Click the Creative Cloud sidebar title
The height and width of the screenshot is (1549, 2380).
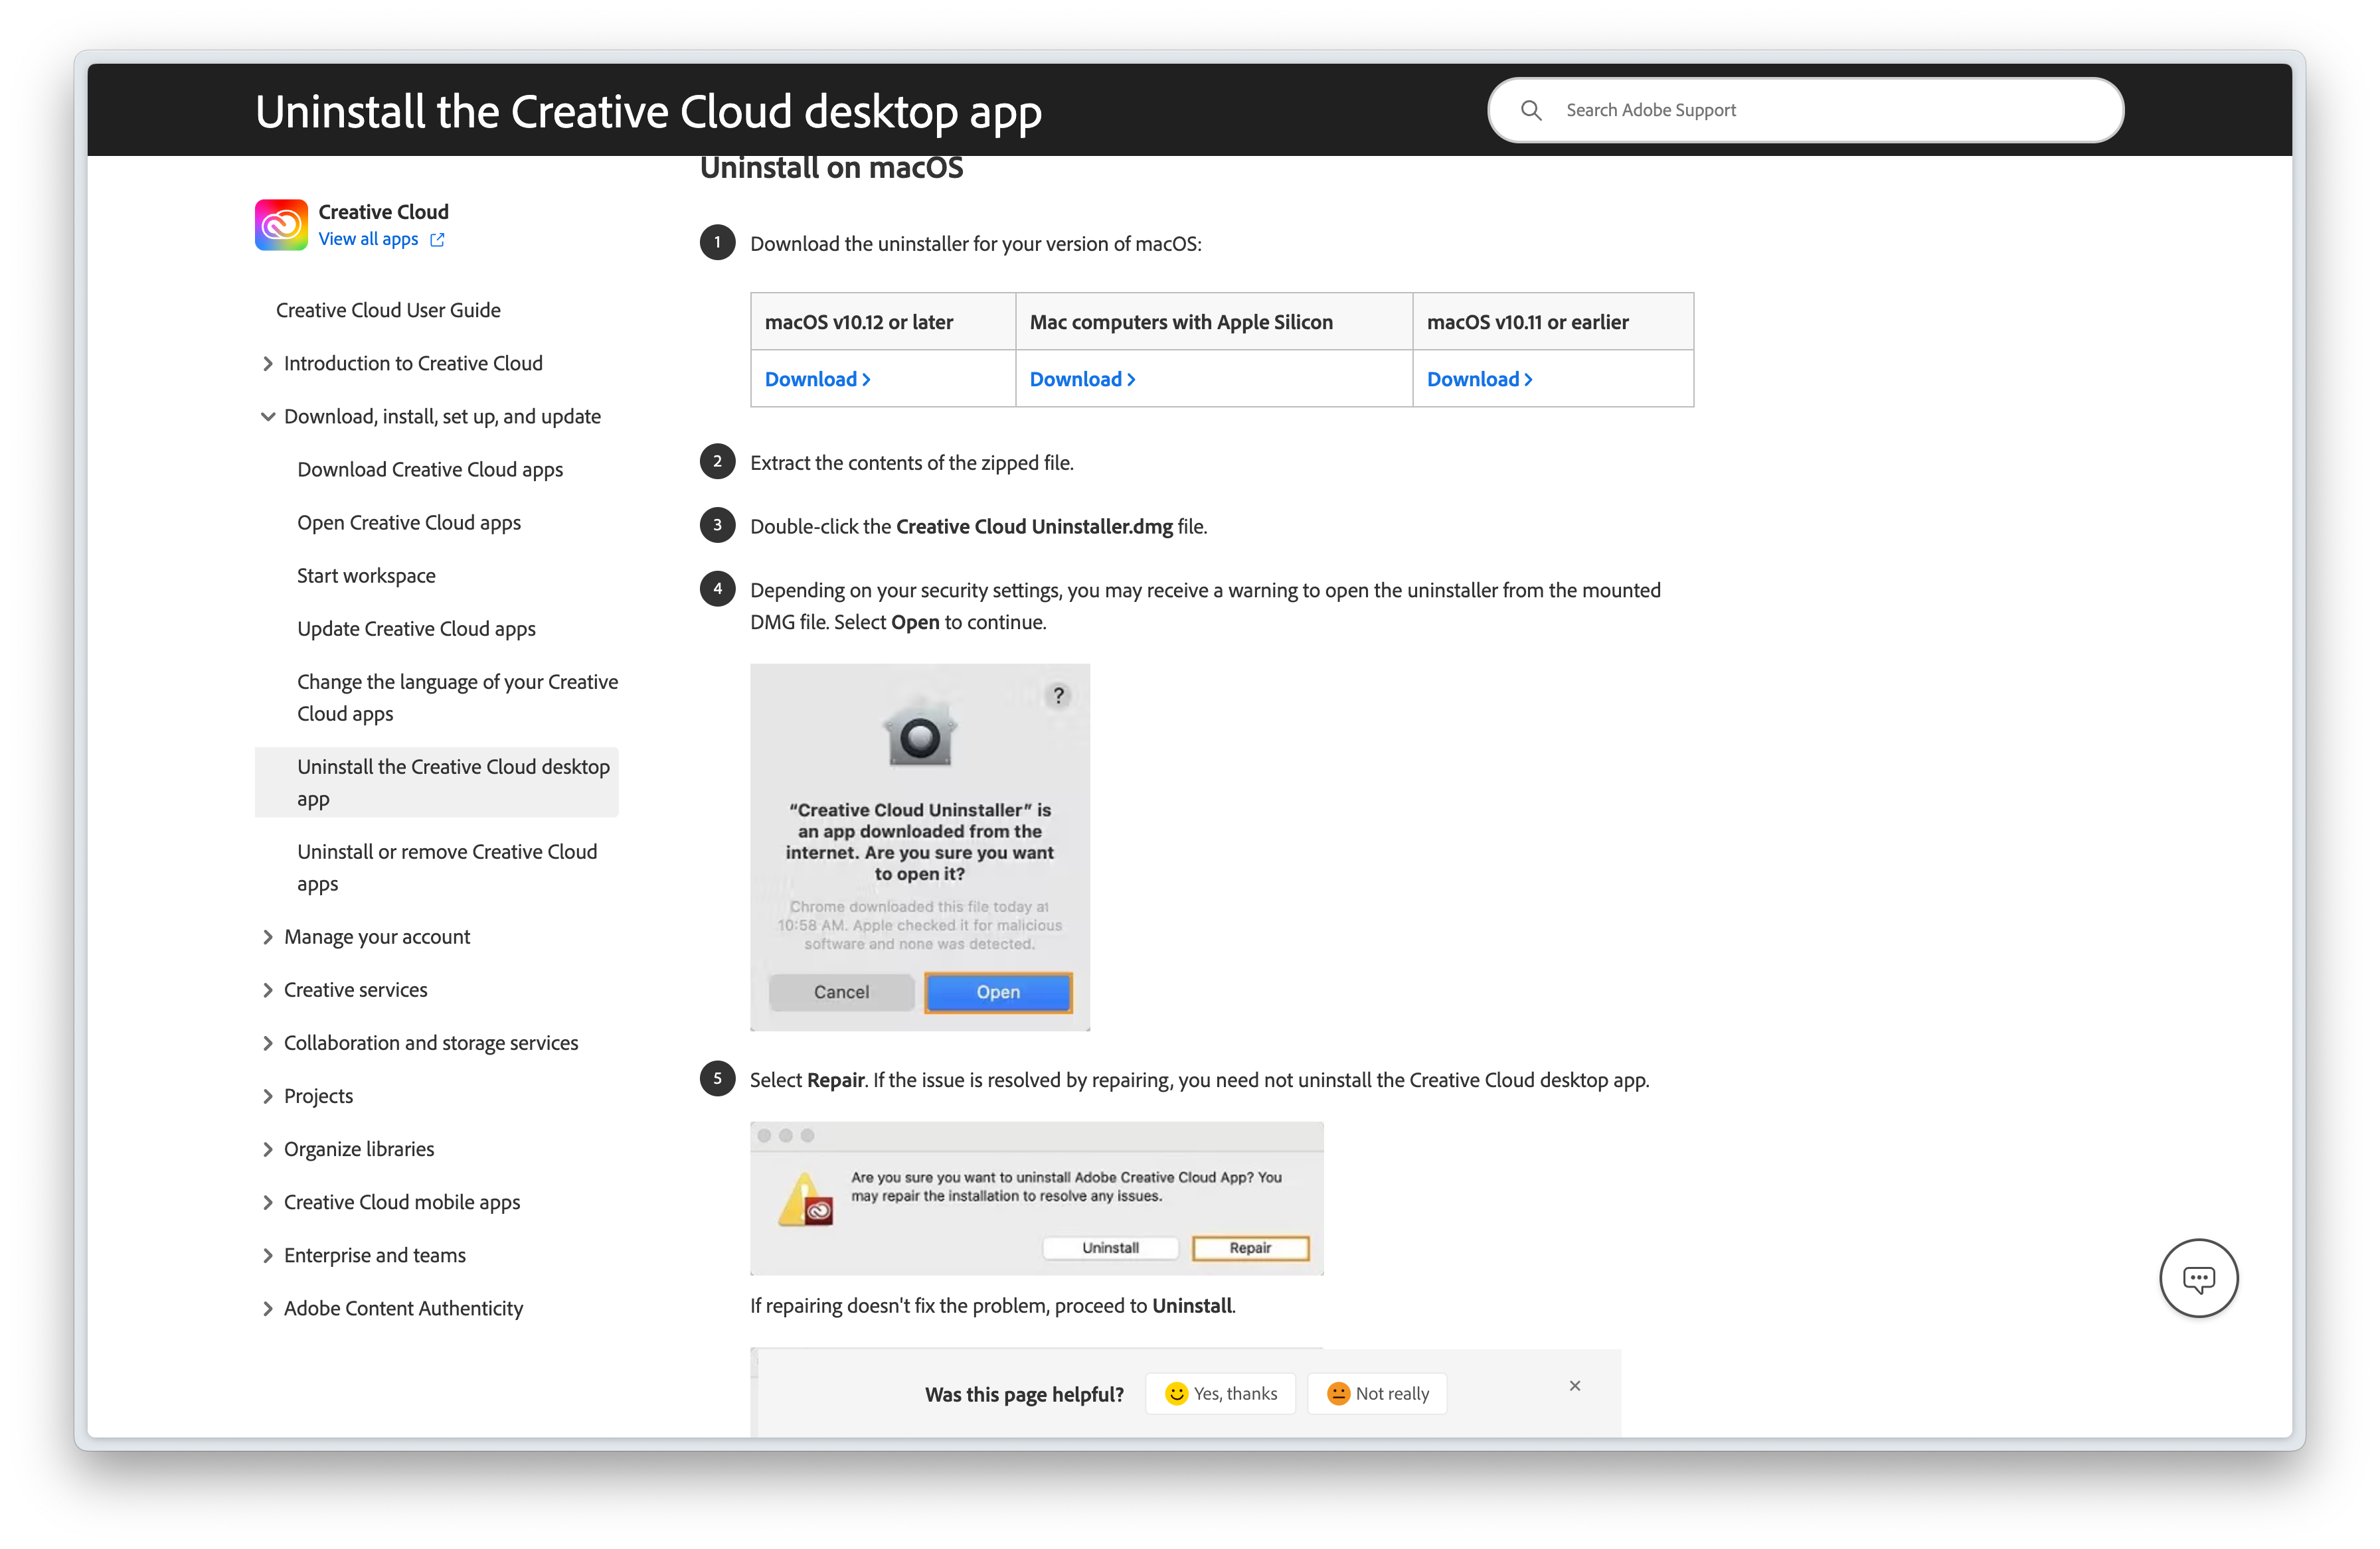click(384, 212)
